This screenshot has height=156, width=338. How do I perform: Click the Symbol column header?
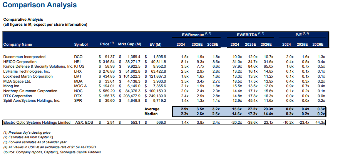click(x=80, y=45)
